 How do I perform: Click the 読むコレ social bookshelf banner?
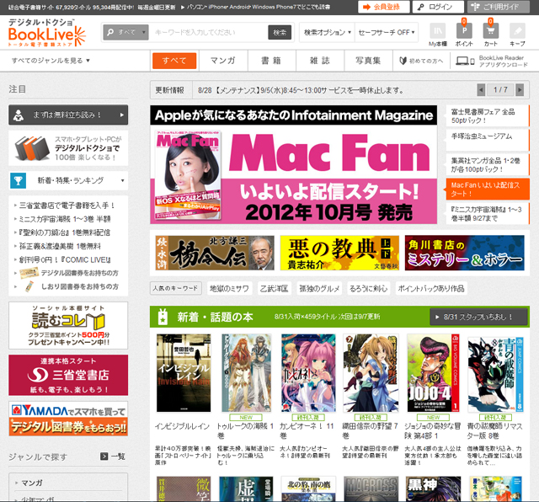[68, 326]
